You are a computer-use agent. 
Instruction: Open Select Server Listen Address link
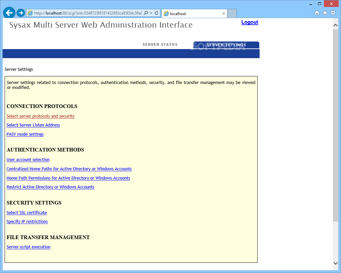tap(33, 125)
